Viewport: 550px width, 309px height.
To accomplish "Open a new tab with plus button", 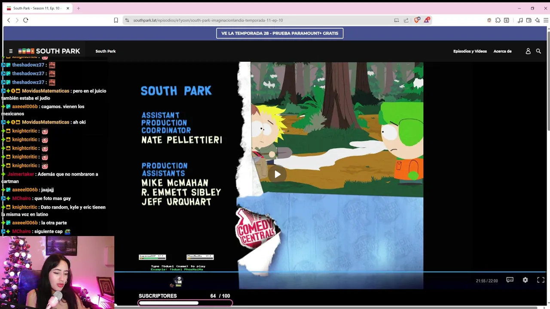I will (x=78, y=8).
